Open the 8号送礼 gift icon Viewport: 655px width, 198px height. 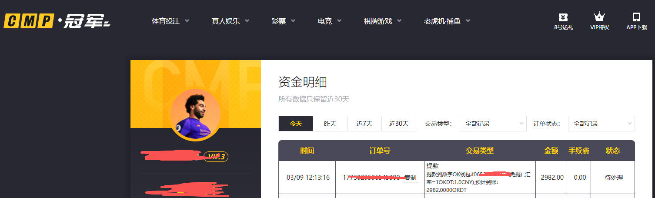(563, 18)
